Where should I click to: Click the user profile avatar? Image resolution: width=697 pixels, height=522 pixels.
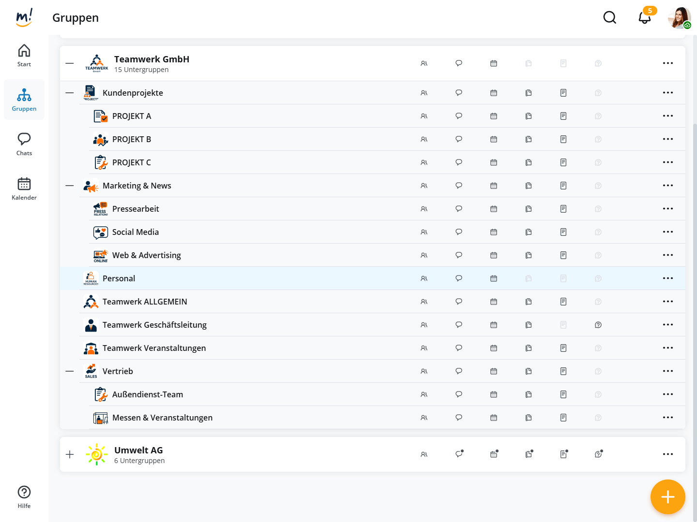[x=679, y=18]
